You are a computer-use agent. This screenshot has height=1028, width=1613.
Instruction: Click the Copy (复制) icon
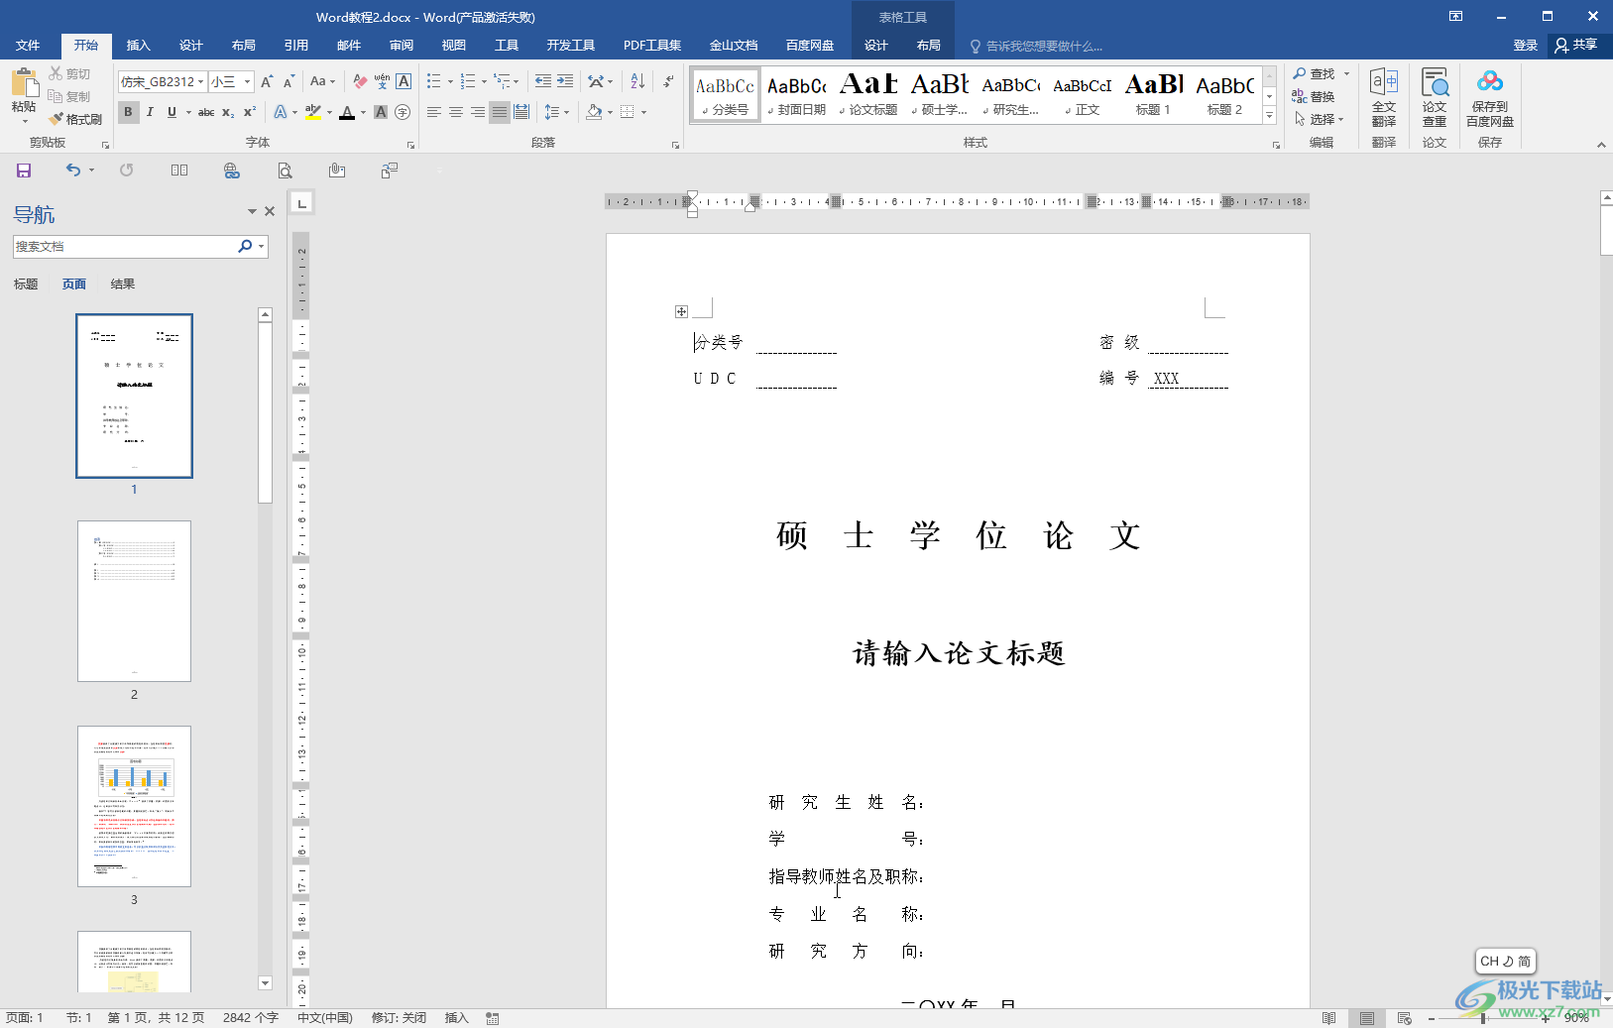[x=56, y=96]
